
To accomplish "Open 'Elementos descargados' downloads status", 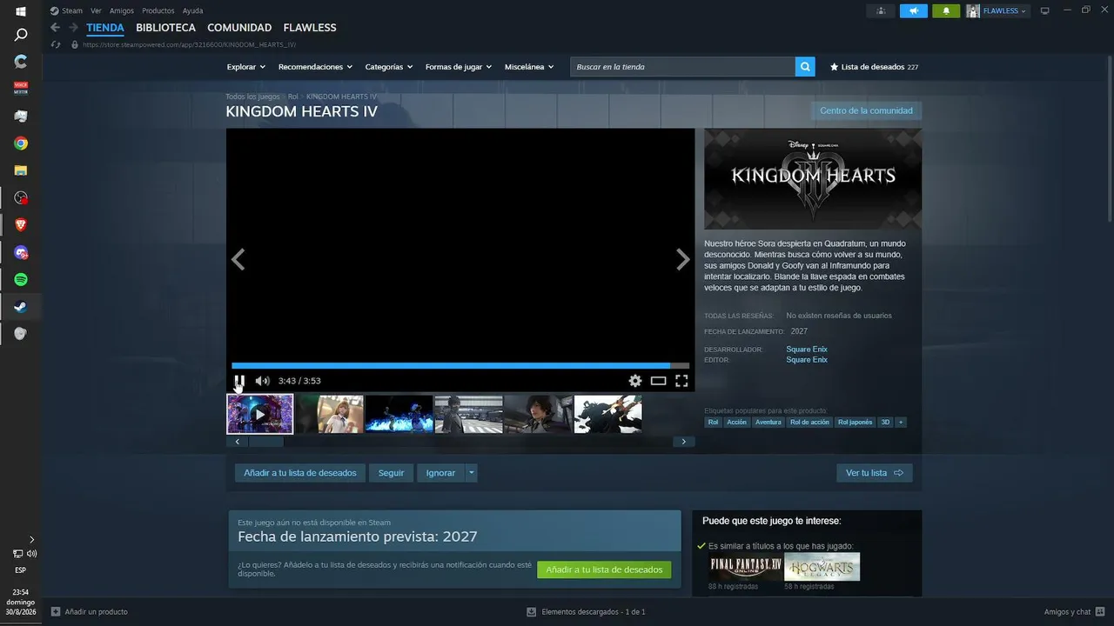I will click(586, 612).
